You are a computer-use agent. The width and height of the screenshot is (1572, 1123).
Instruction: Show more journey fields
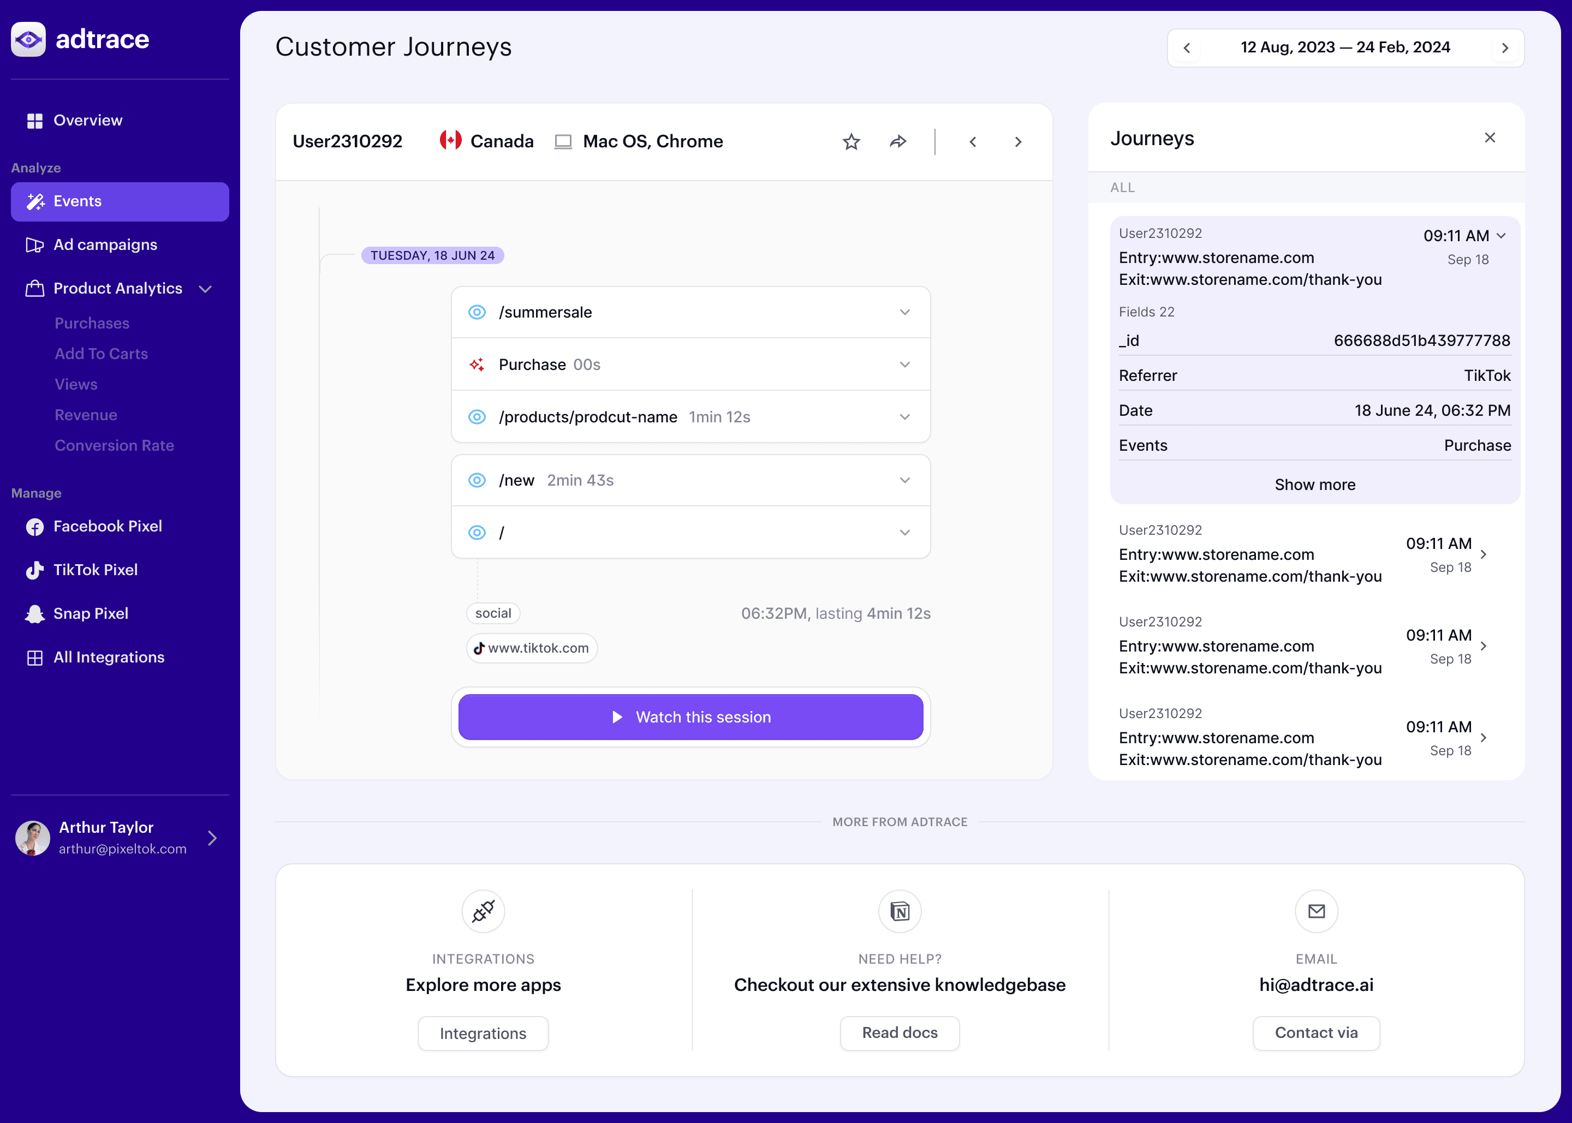(x=1314, y=485)
